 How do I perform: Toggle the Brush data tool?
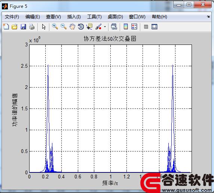click(x=98, y=27)
